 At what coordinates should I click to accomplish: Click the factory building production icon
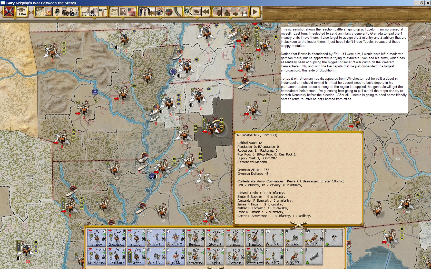tap(85, 12)
